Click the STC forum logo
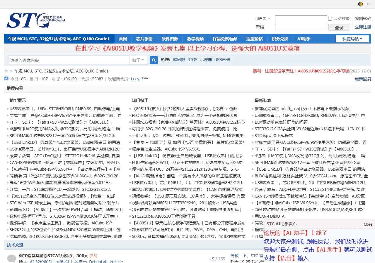Image resolution: width=375 pixels, height=263 pixels. click(36, 20)
